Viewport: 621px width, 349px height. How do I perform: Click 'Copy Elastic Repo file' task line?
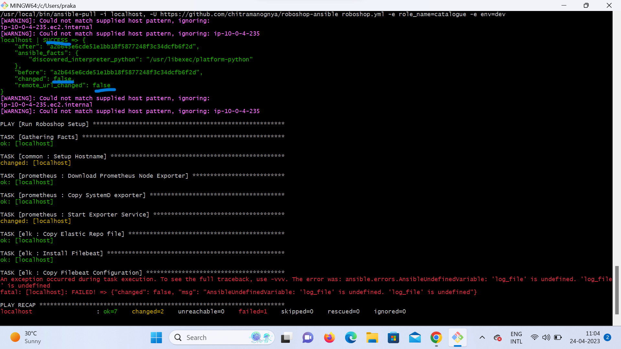142,234
